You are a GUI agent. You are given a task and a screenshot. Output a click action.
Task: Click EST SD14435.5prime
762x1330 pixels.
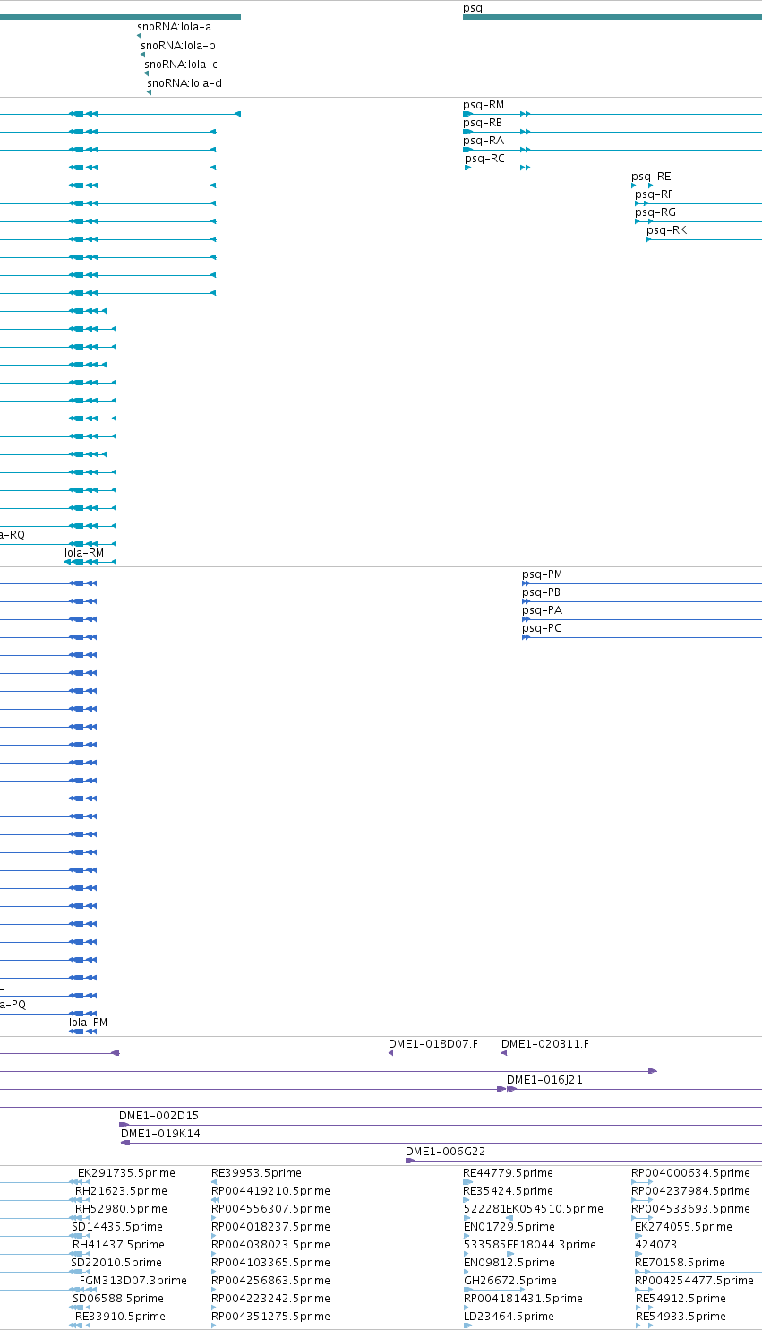117,1227
